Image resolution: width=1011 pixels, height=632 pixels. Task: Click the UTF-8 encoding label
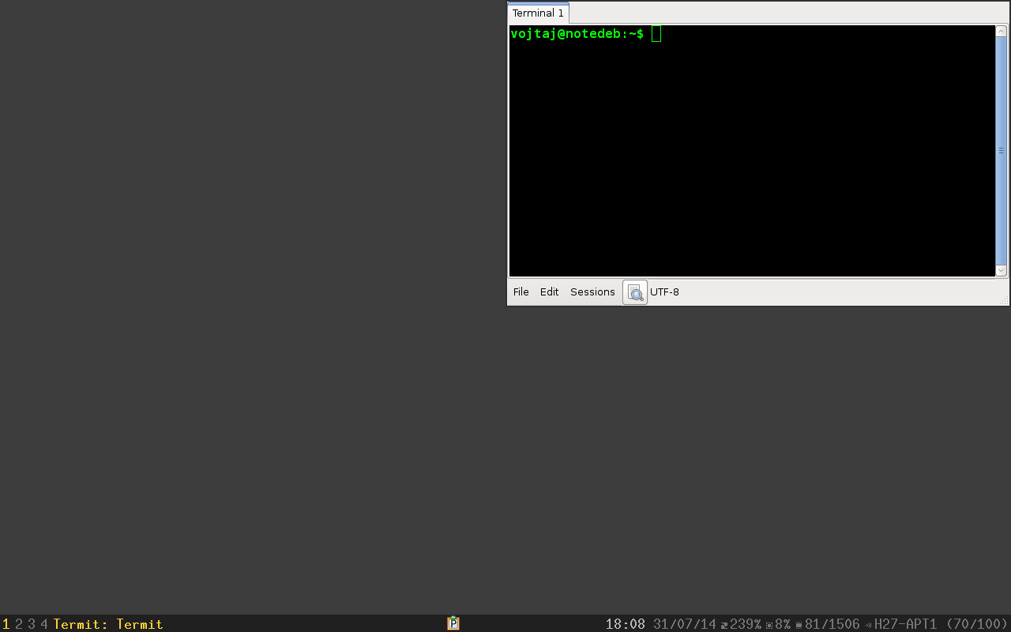pos(664,292)
